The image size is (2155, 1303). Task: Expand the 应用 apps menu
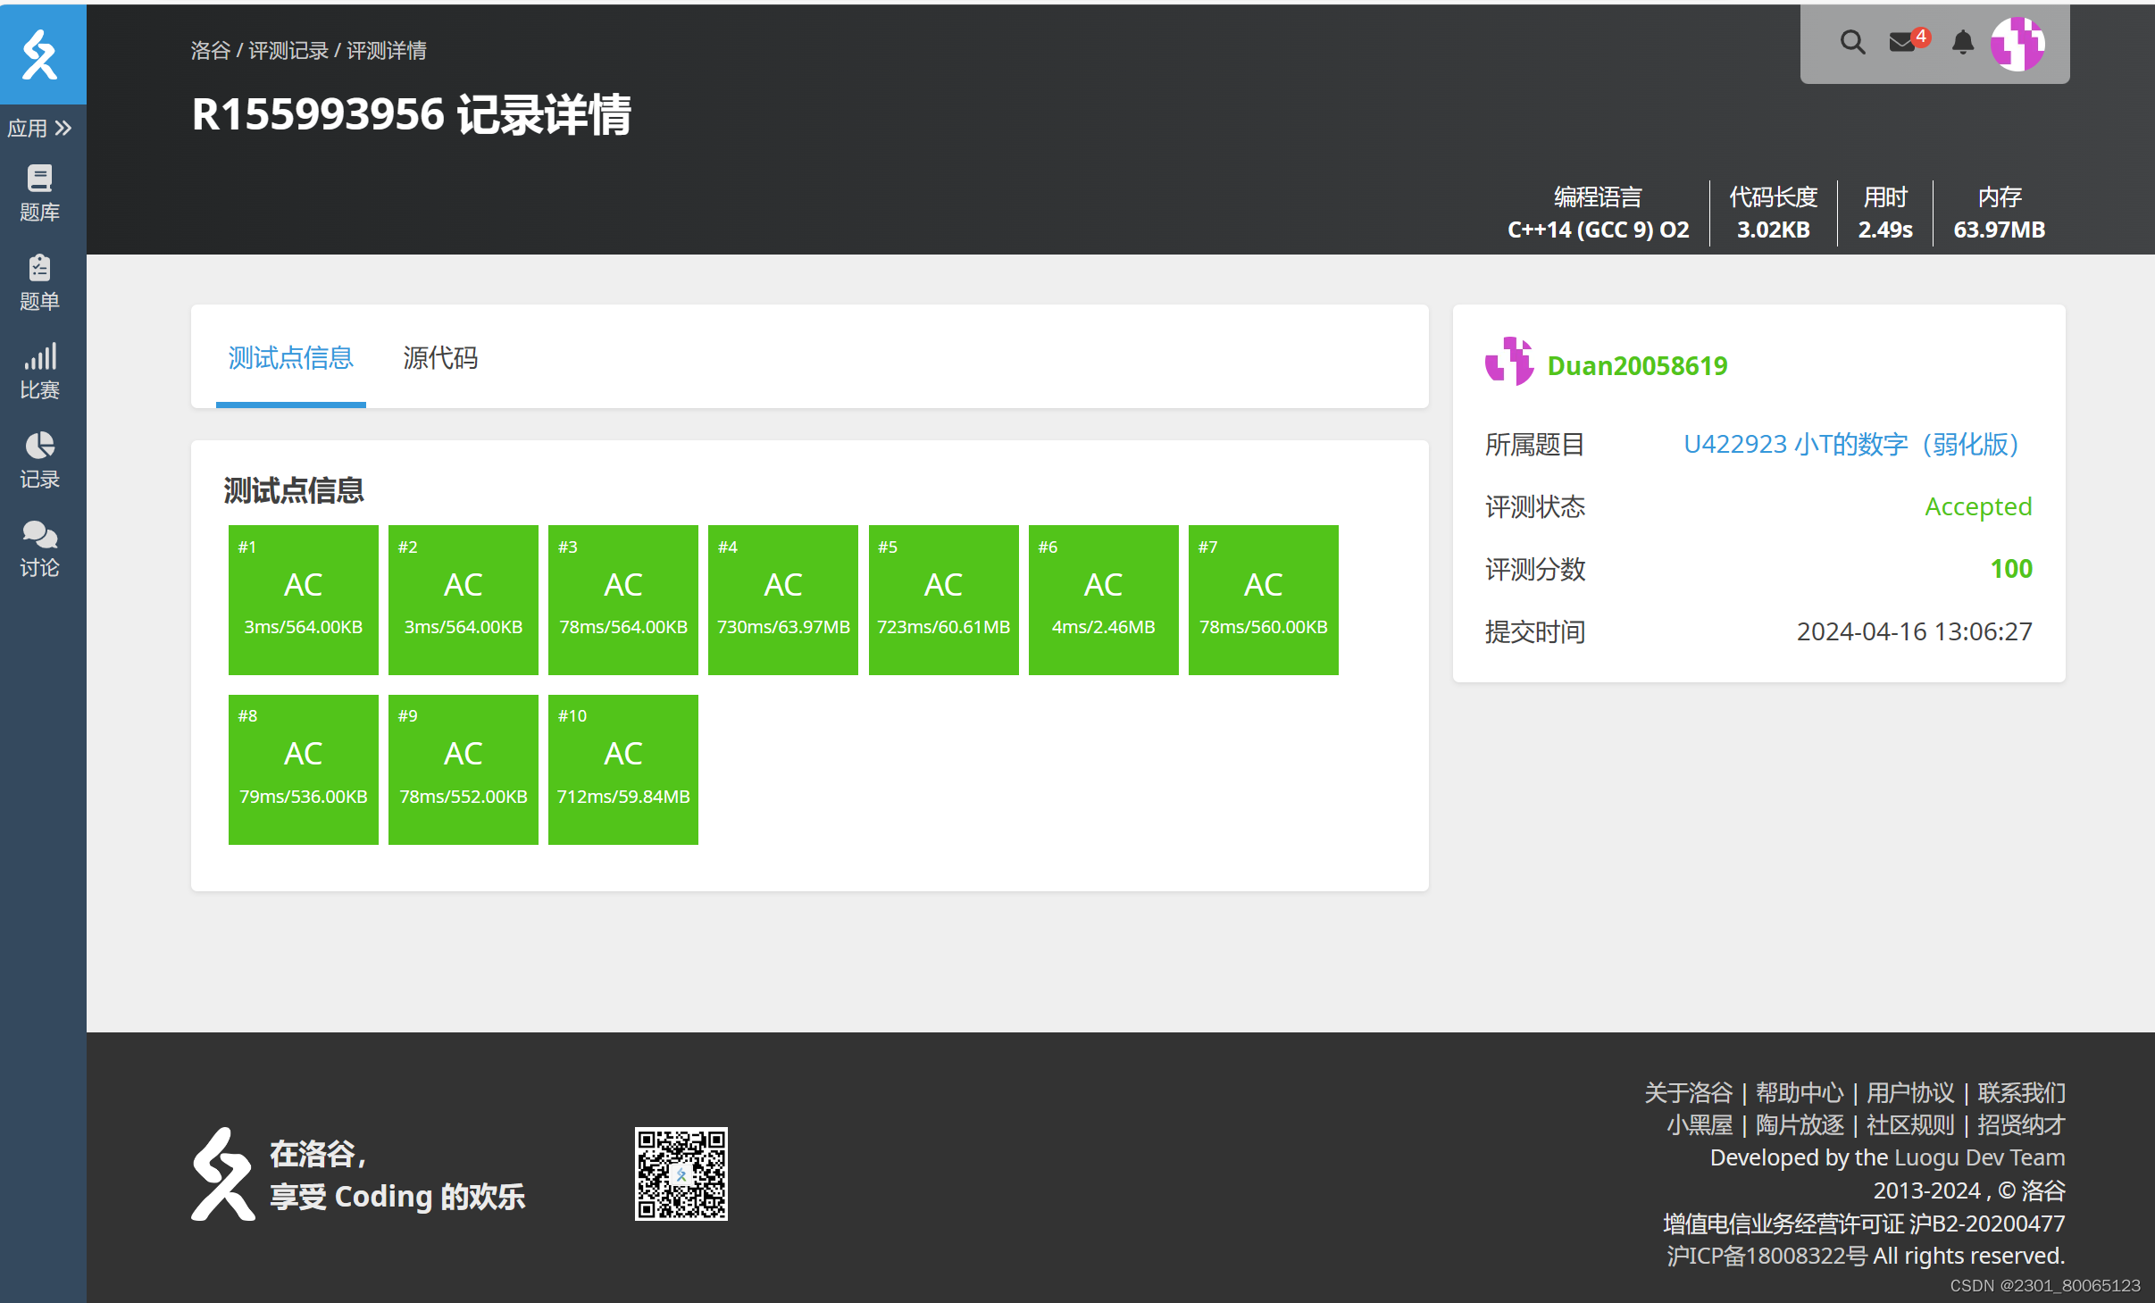pyautogui.click(x=39, y=129)
